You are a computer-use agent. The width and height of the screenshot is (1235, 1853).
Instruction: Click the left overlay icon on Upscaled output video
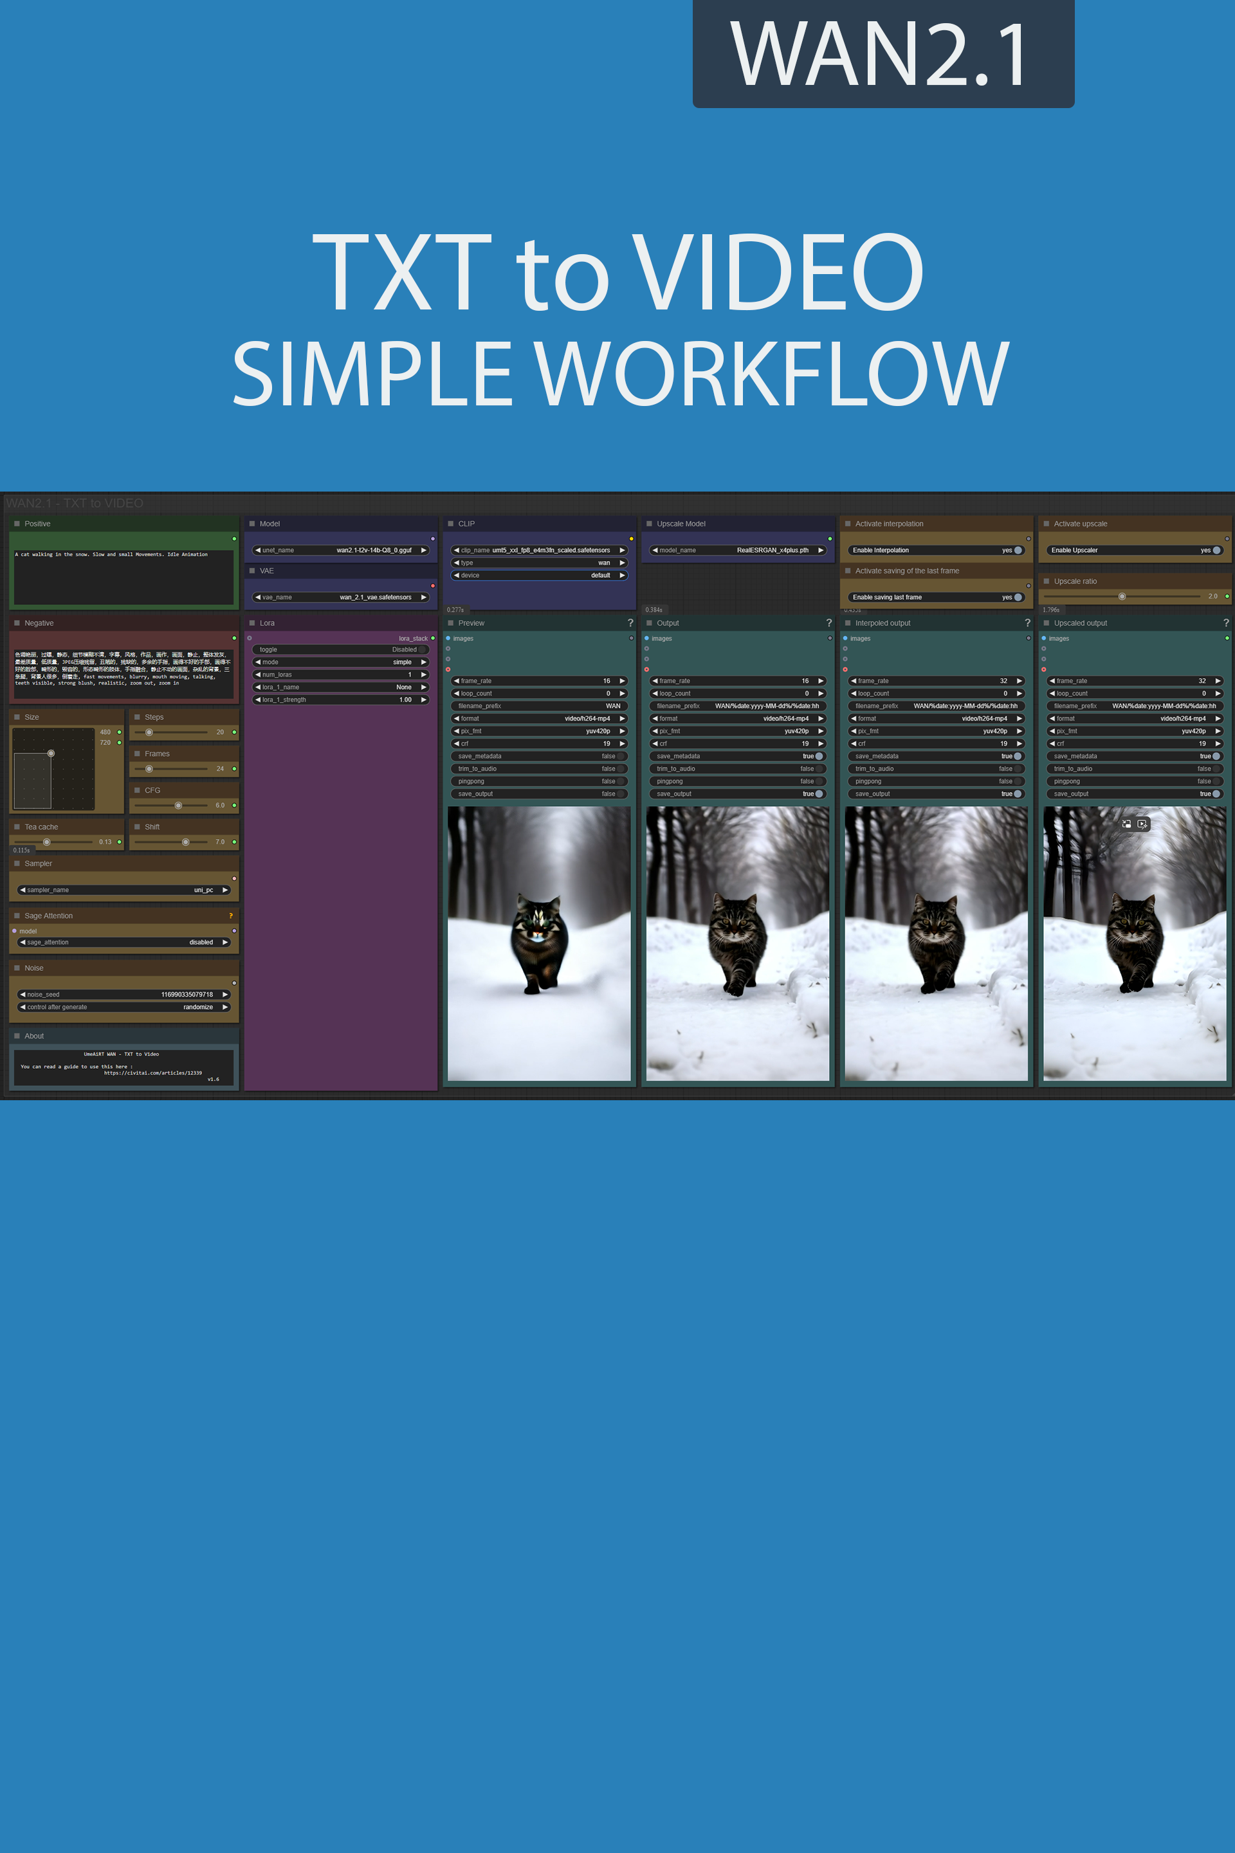(x=1126, y=824)
